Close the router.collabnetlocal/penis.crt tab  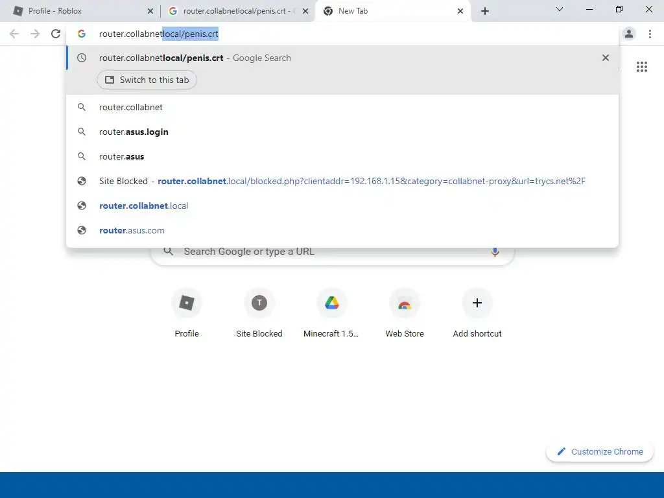pos(305,11)
